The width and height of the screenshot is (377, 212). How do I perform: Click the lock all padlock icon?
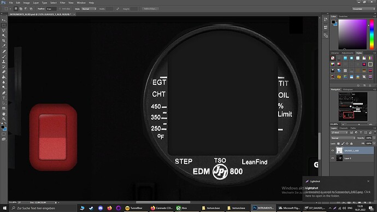coord(351,144)
